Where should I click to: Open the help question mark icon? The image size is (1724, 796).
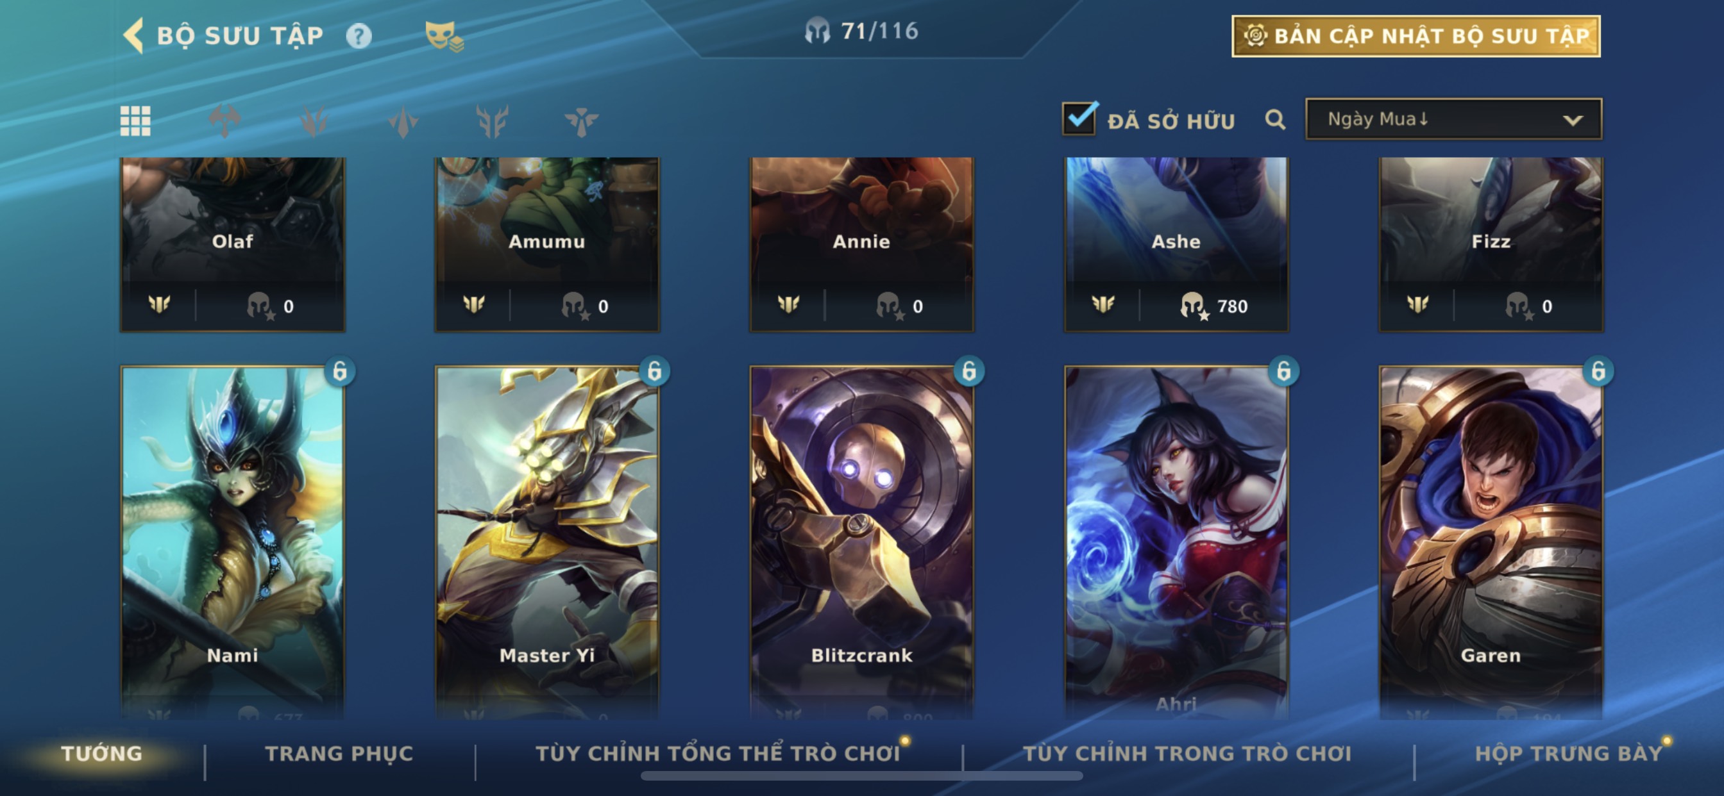(359, 36)
